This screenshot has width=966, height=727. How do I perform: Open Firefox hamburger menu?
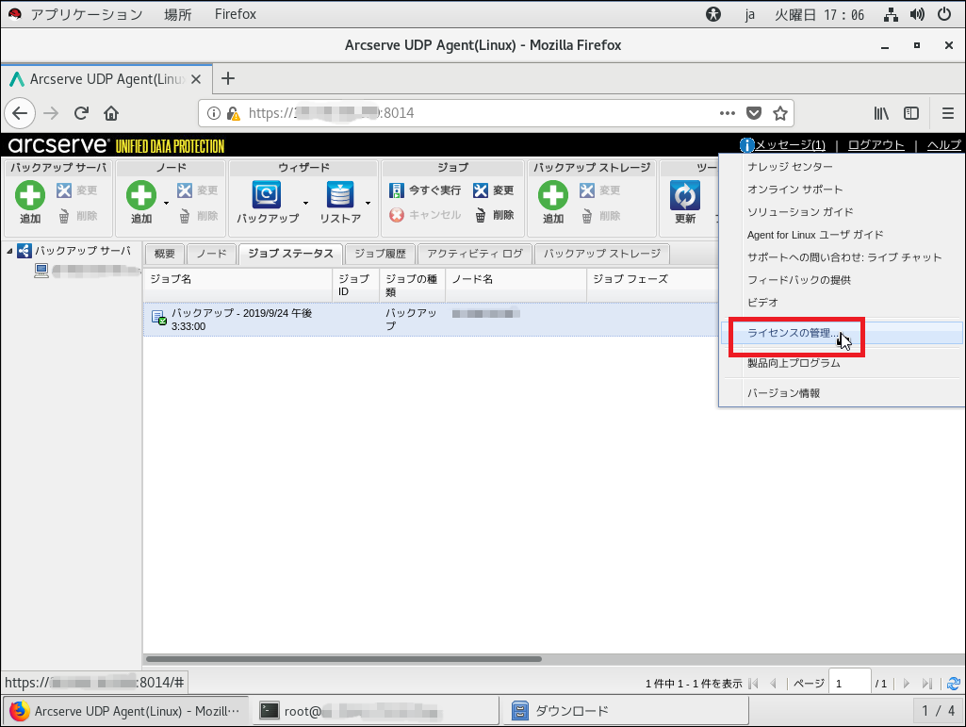click(947, 113)
